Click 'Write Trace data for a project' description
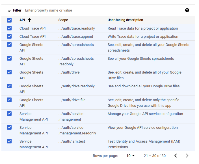Screen dimensions: 199x164 click(x=143, y=36)
